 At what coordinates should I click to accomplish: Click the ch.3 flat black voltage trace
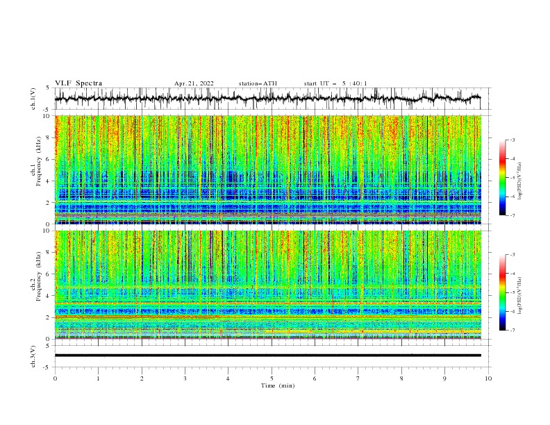(268, 356)
